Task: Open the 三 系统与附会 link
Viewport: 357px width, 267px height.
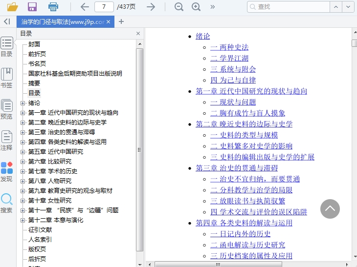Action: (233, 69)
